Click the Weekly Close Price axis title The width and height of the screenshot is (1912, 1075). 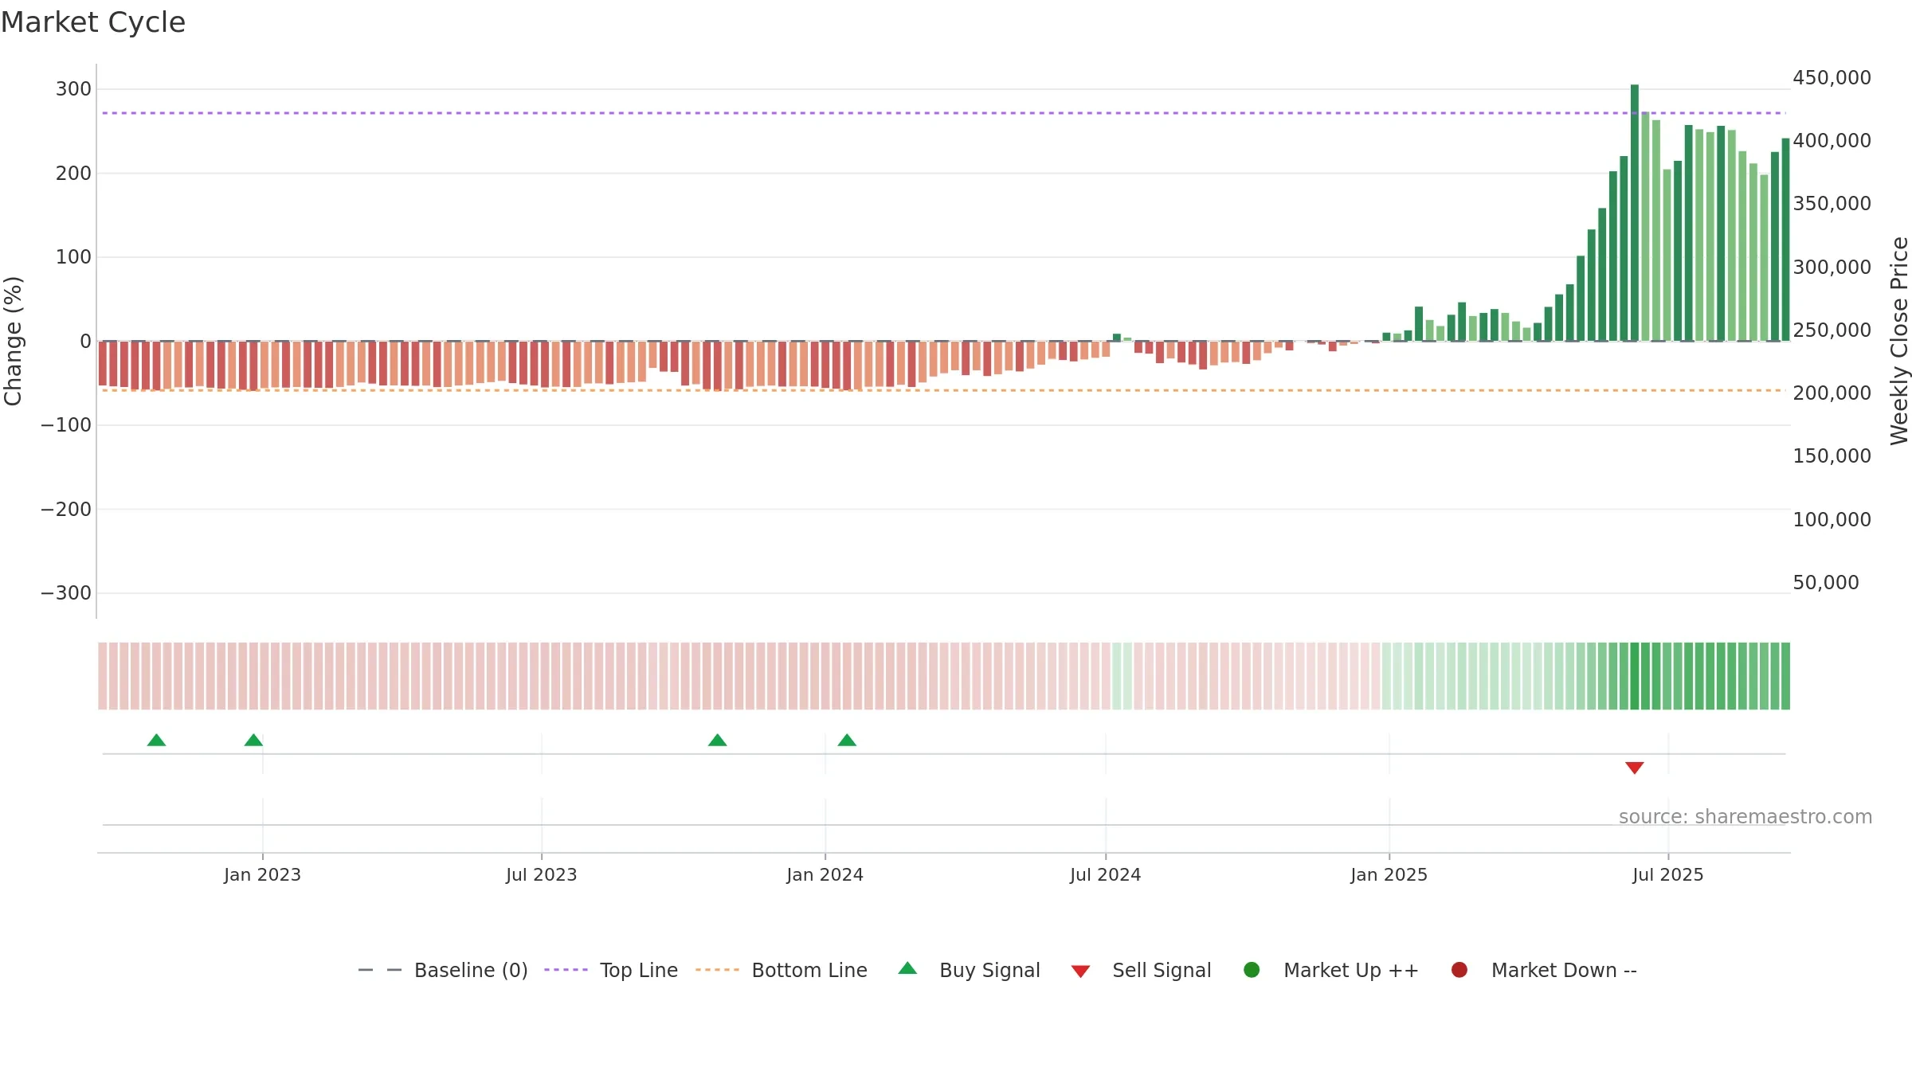click(x=1899, y=341)
